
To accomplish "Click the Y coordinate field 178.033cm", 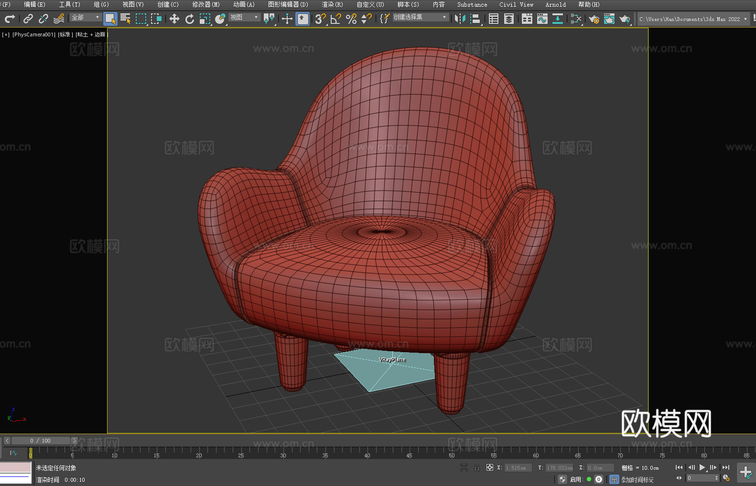I will tap(559, 468).
